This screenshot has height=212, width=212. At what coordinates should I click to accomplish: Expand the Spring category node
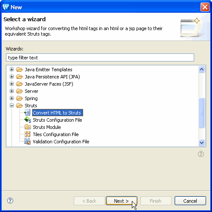pos(11,98)
